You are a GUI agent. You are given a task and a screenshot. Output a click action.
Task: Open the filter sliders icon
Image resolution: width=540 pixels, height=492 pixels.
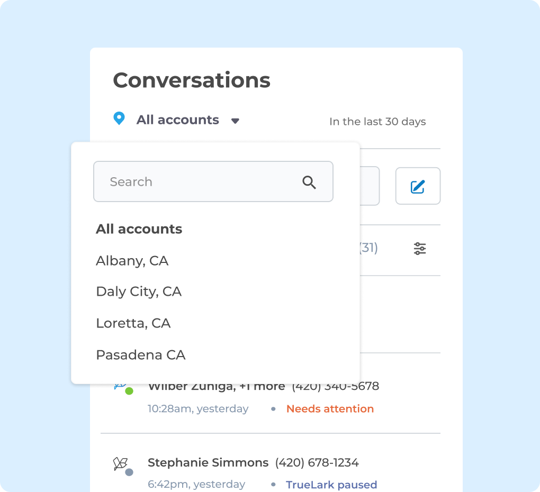(420, 249)
